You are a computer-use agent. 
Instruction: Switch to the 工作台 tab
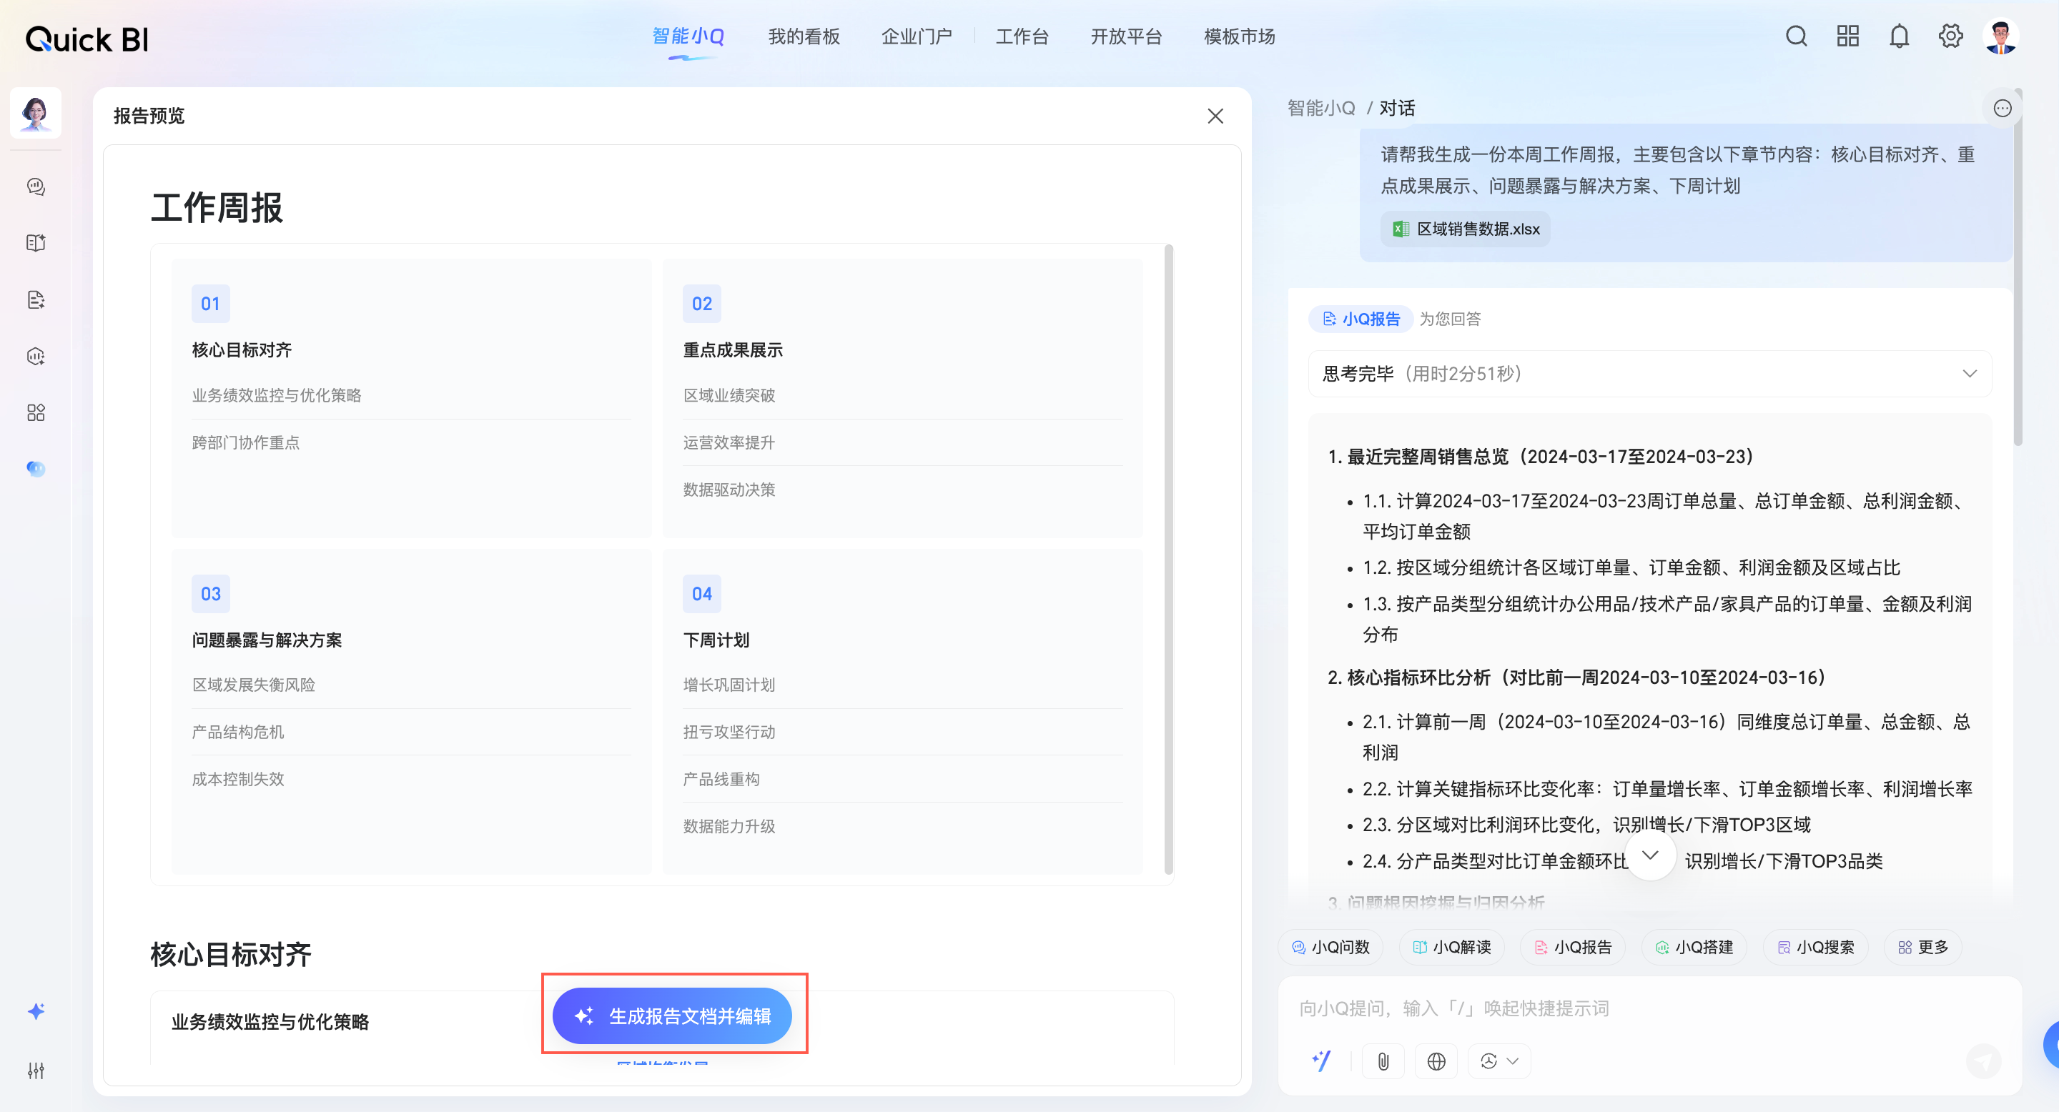1022,36
